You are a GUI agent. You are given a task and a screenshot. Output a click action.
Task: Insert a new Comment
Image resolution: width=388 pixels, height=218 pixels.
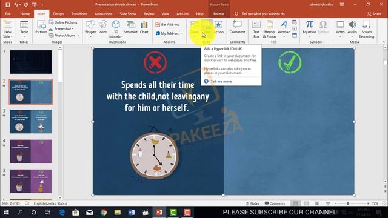point(237,27)
